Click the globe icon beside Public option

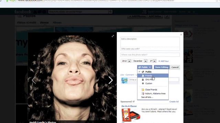[x=143, y=72]
